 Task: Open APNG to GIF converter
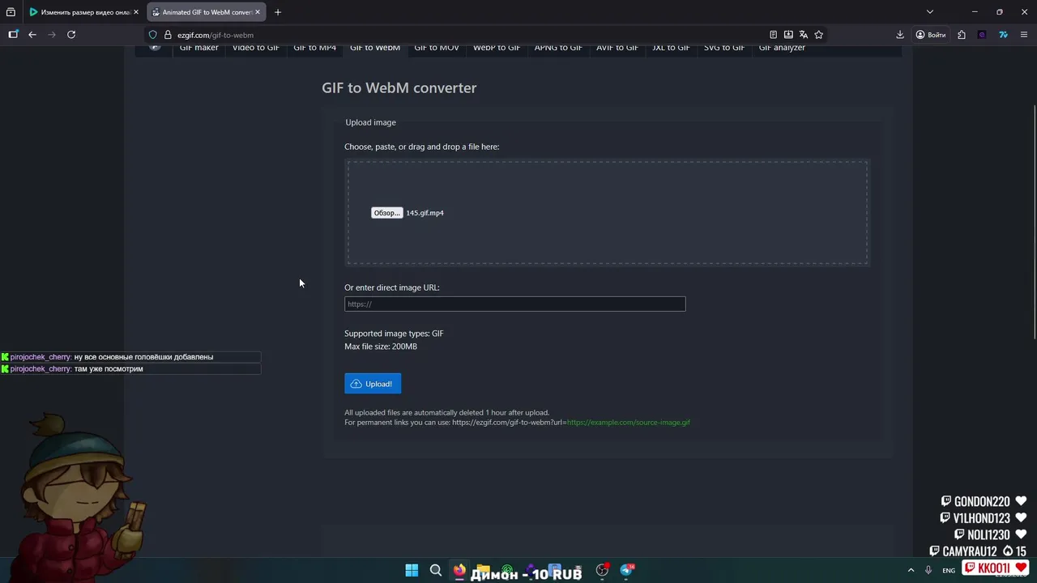pyautogui.click(x=558, y=49)
